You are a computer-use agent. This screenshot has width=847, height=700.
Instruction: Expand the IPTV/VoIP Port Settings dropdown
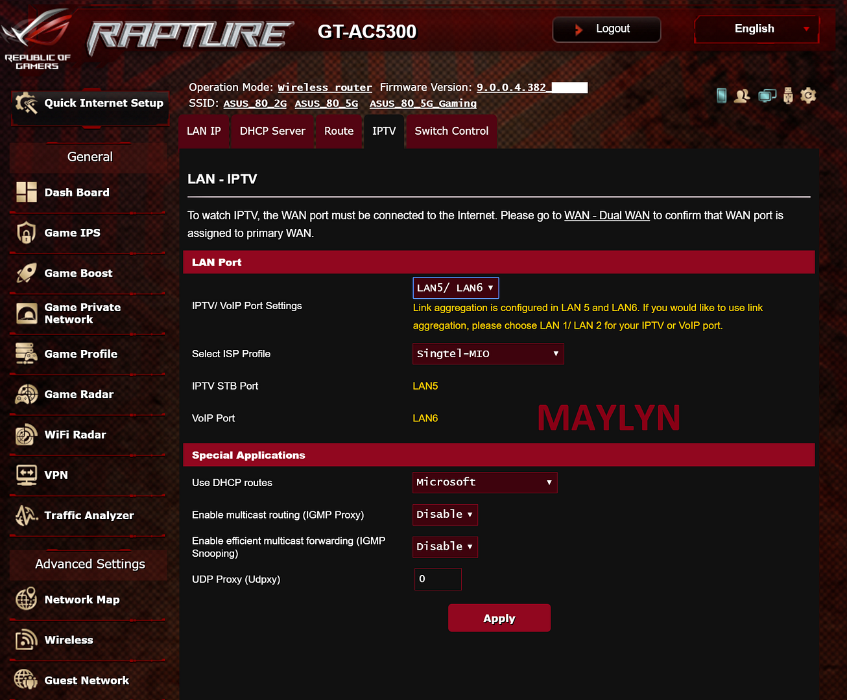click(x=455, y=288)
